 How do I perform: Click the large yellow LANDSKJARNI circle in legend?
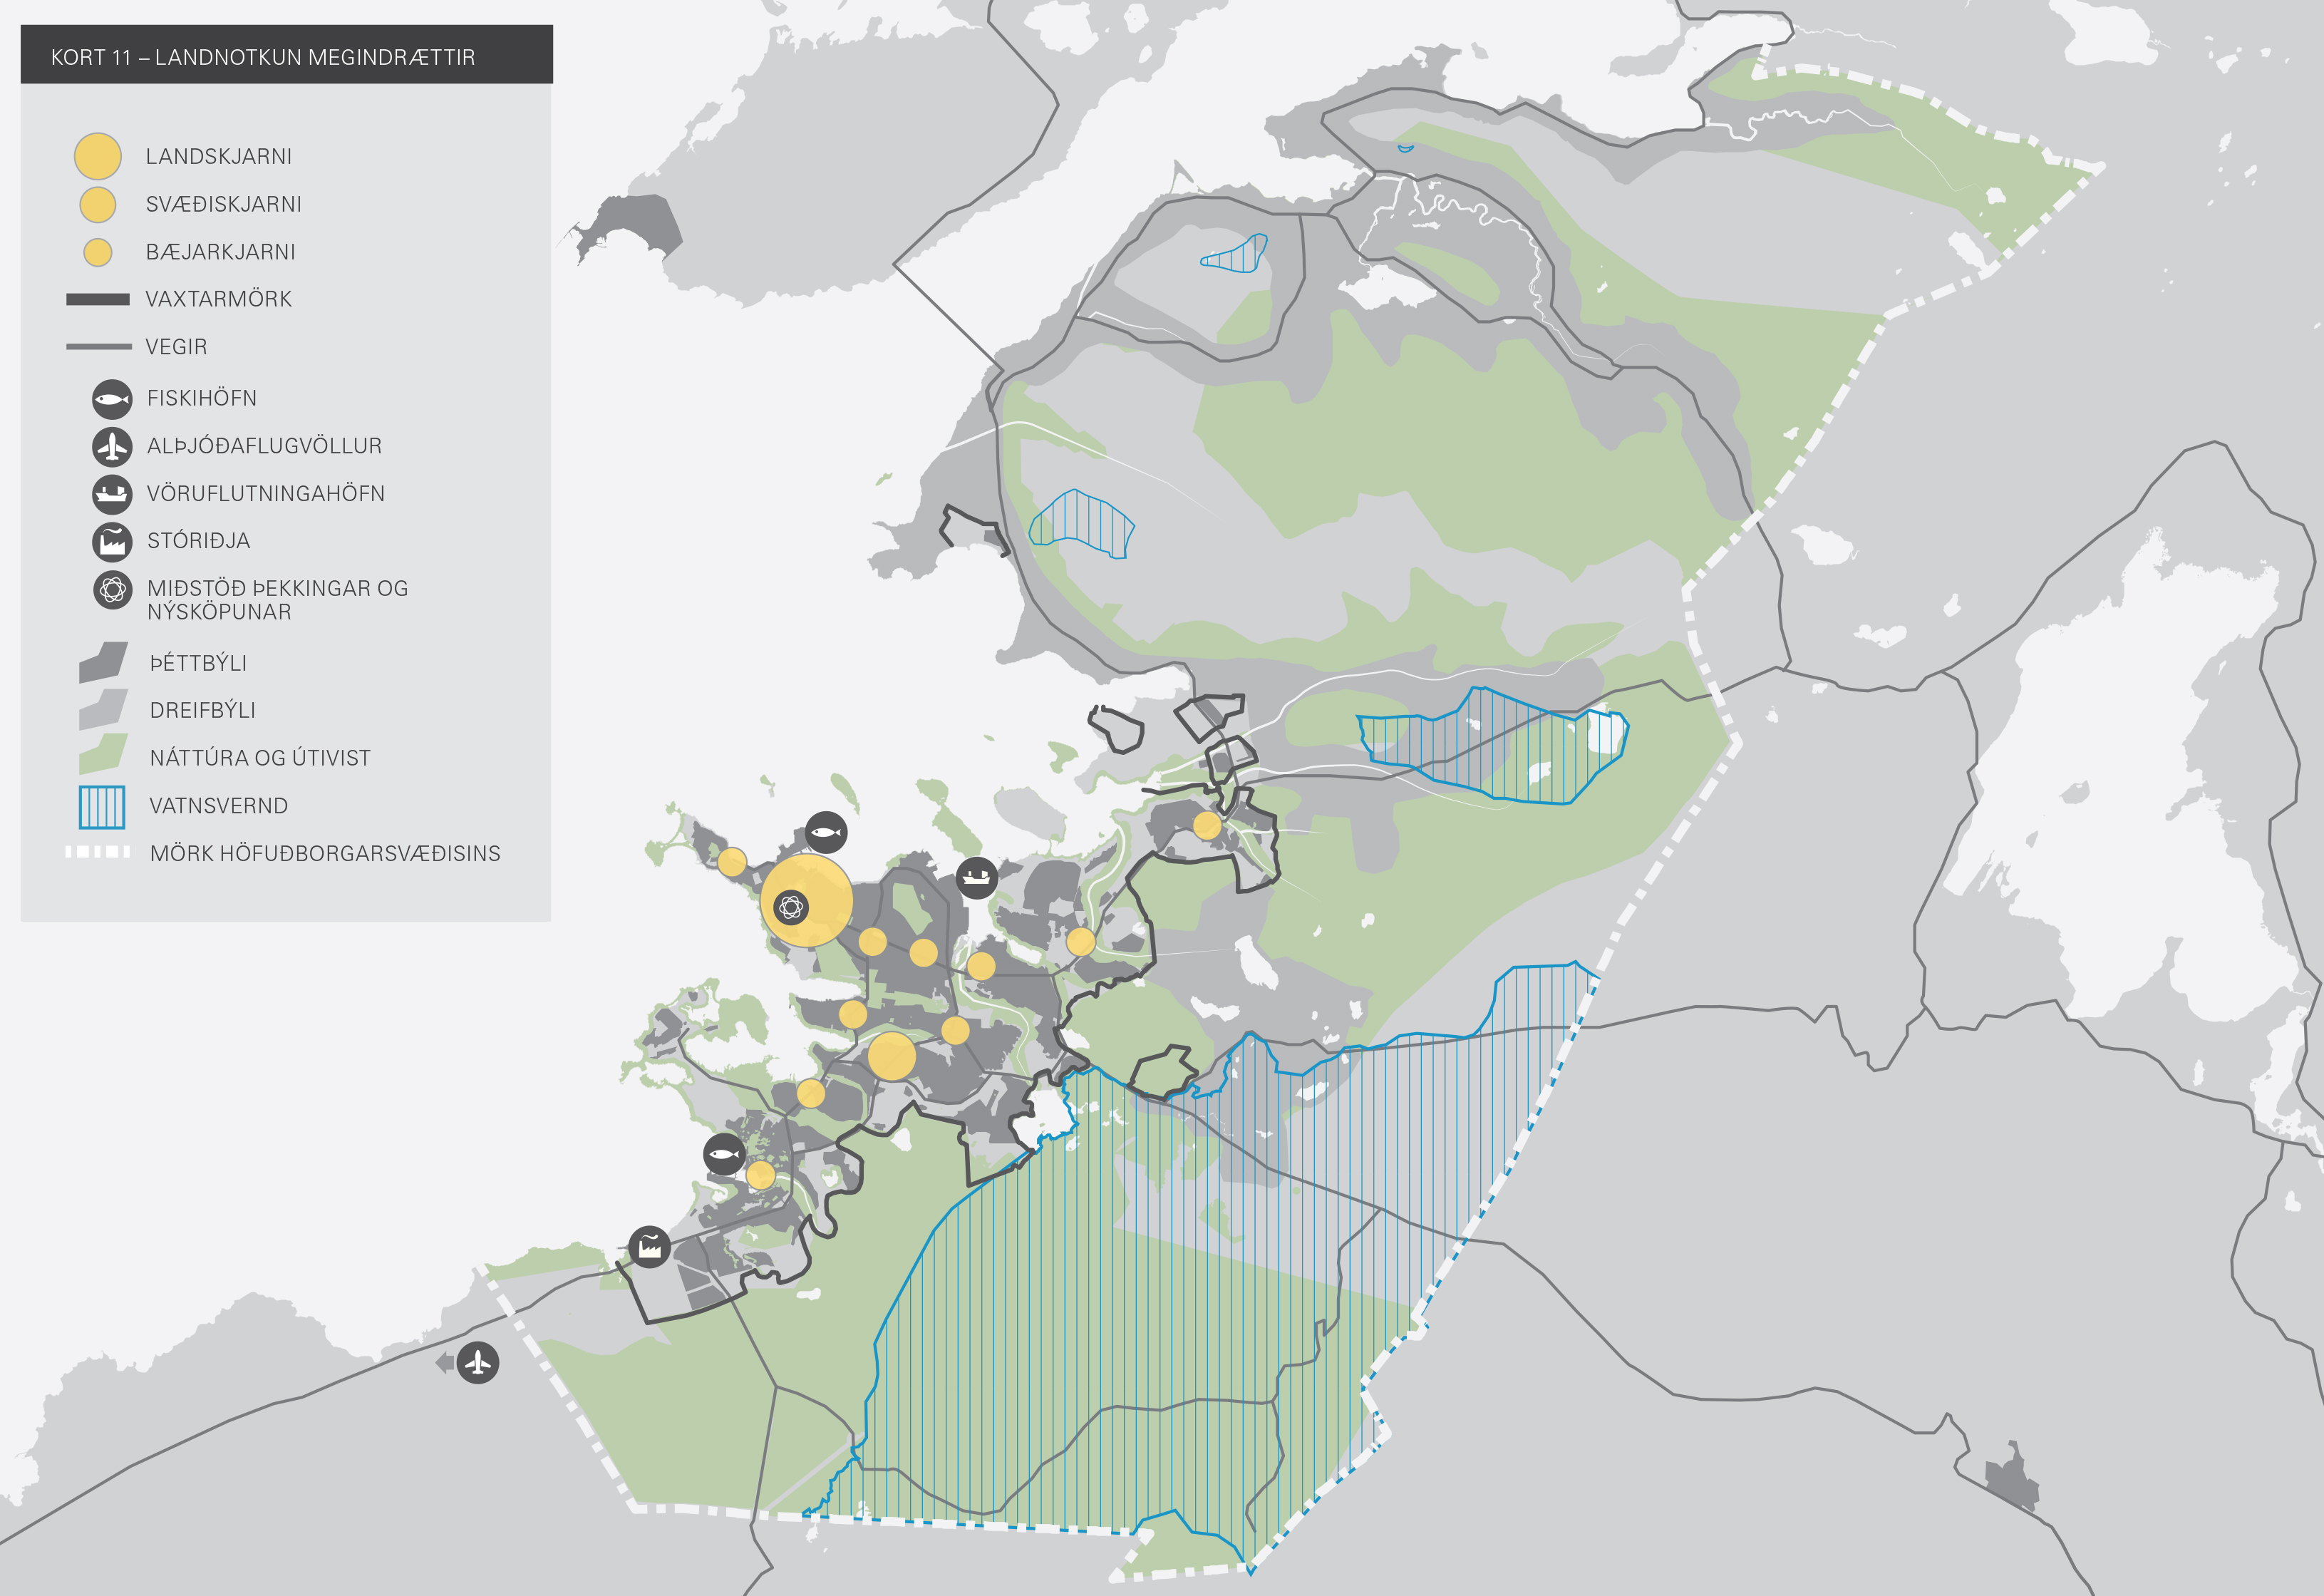coord(98,156)
